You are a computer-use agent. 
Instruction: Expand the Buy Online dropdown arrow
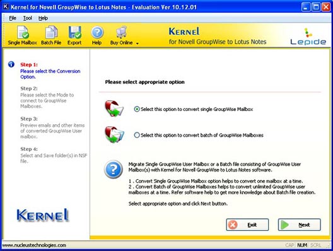tap(137, 44)
